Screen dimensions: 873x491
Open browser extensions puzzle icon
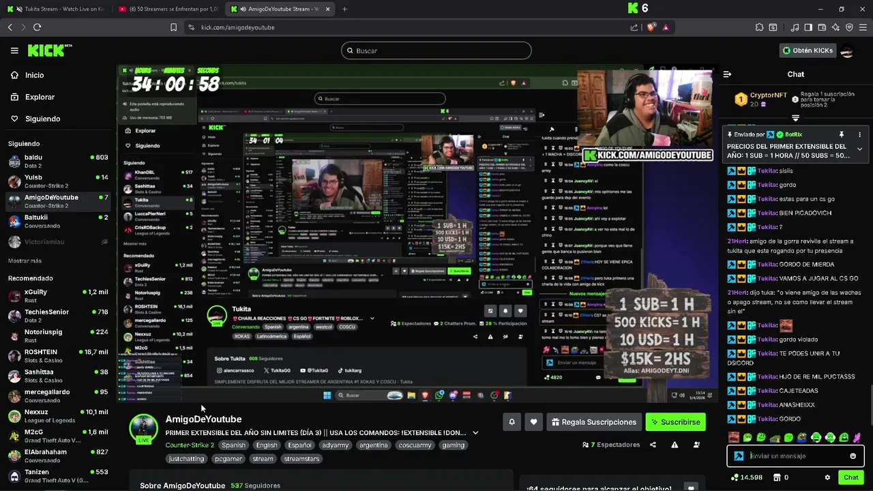(x=759, y=27)
